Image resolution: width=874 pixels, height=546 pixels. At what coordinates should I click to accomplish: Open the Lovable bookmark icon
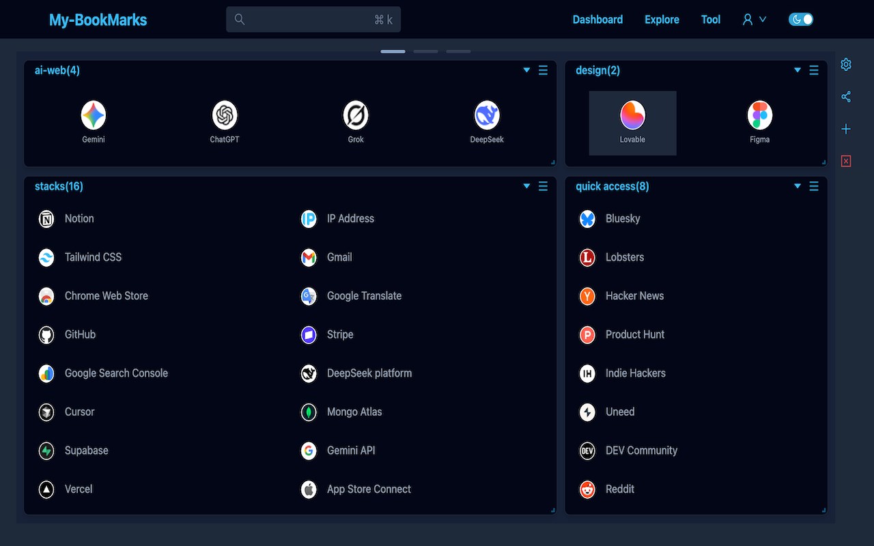click(x=632, y=115)
